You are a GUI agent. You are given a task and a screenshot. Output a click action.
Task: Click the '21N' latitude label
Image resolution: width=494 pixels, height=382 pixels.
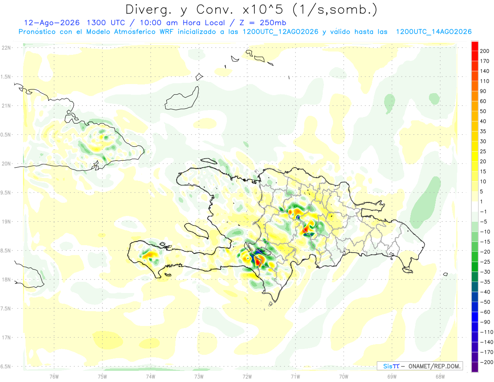point(6,106)
